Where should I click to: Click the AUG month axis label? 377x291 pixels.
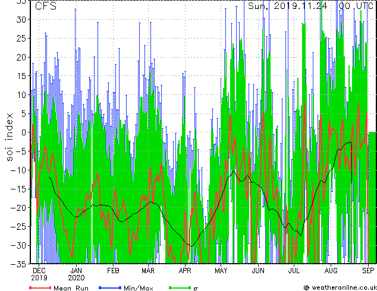point(331,271)
